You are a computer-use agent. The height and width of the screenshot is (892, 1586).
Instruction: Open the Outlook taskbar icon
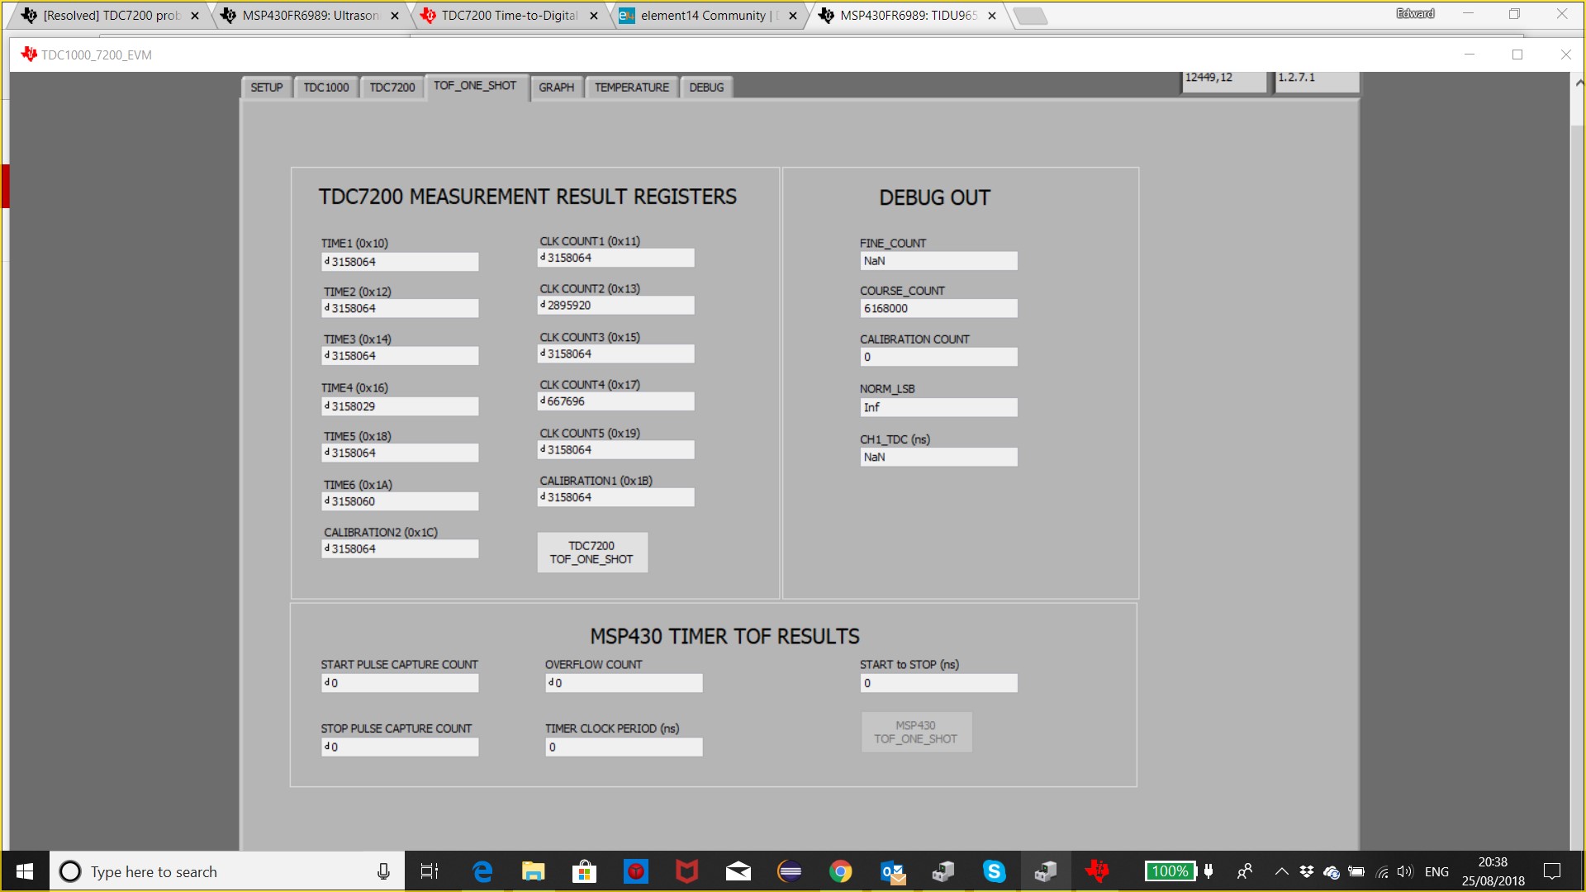[x=892, y=871]
